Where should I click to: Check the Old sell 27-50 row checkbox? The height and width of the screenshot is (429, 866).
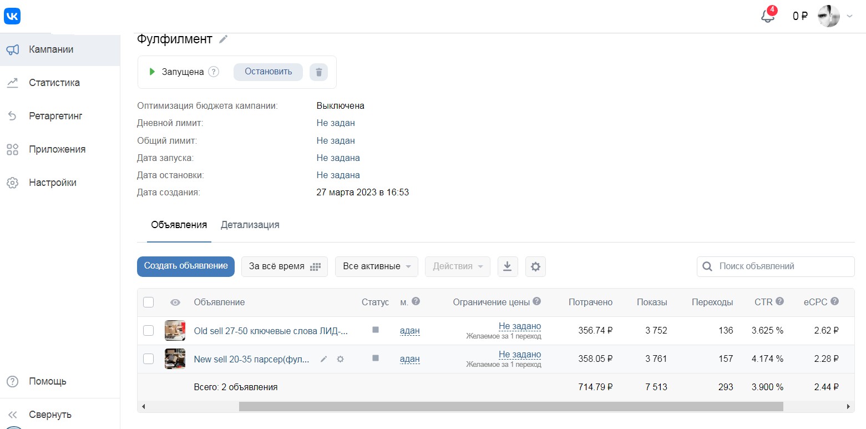pos(148,331)
